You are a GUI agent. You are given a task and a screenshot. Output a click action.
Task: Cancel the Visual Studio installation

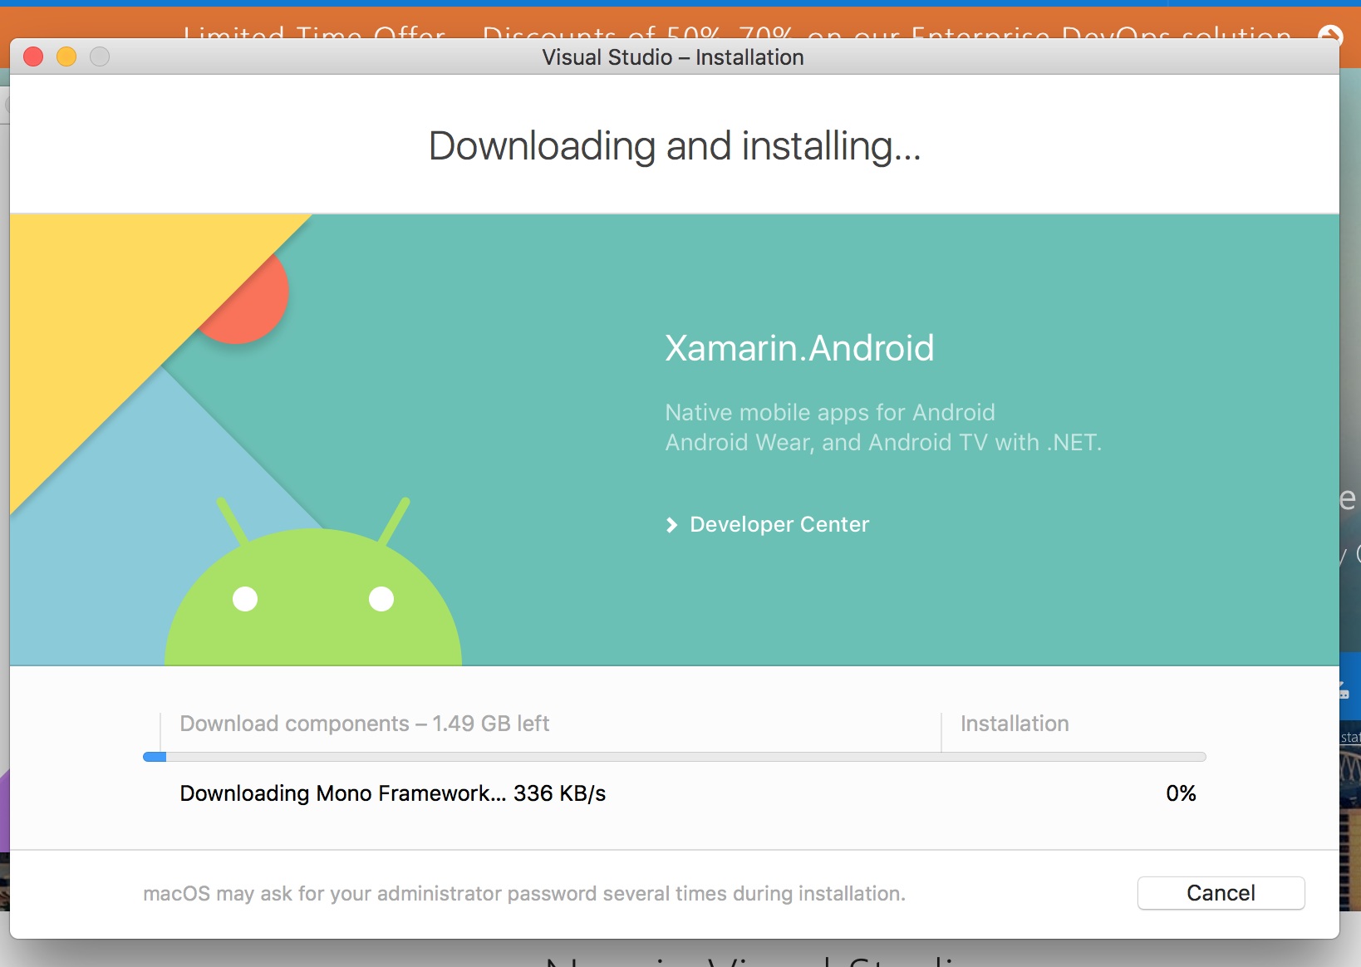coord(1221,893)
